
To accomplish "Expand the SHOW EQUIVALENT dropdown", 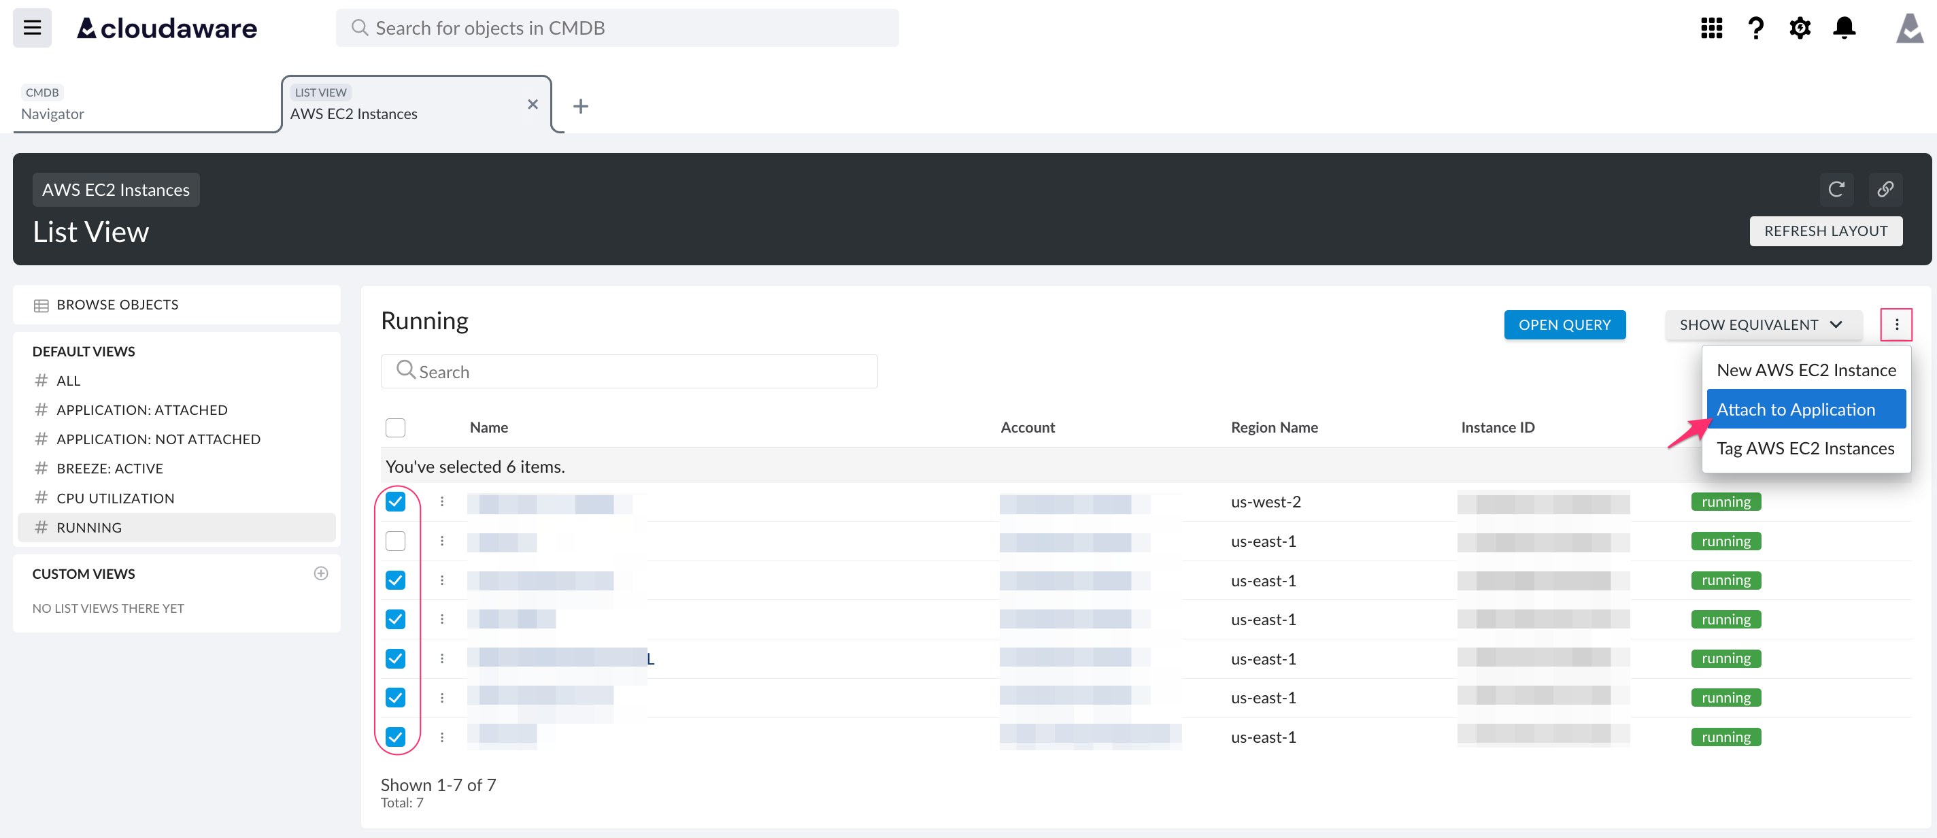I will (1764, 324).
